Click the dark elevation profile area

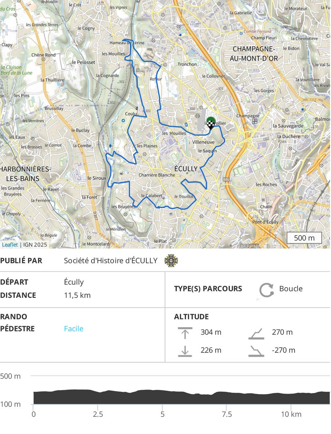(x=181, y=397)
